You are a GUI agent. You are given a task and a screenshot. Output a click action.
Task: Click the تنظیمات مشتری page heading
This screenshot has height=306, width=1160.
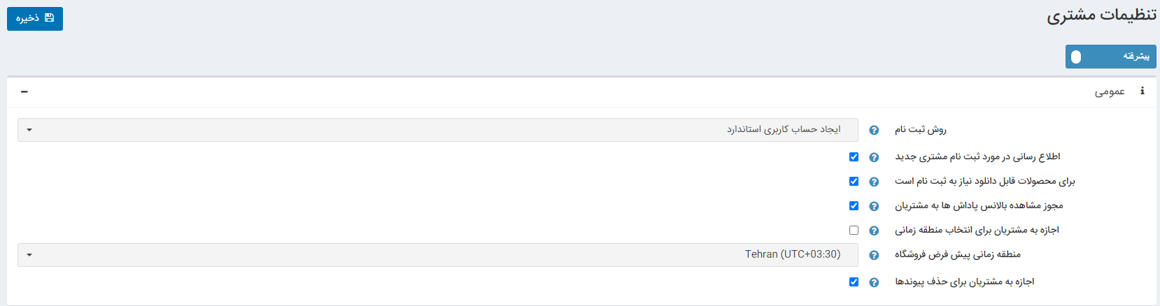point(1101,16)
